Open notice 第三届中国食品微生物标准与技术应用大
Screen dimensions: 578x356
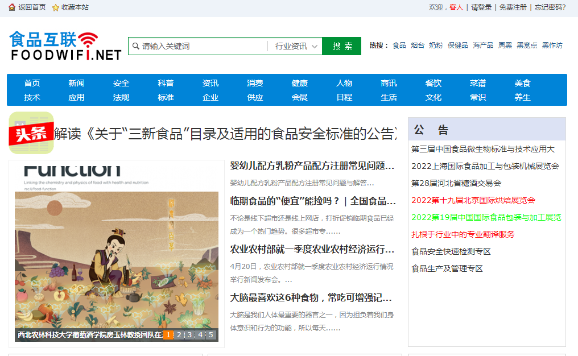tap(483, 149)
